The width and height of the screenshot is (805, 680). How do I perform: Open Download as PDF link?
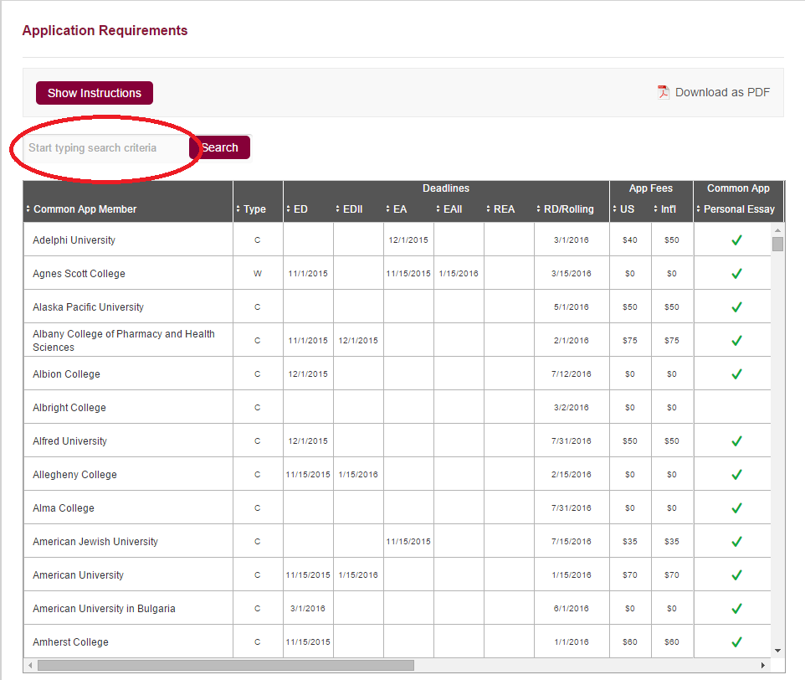tap(722, 92)
